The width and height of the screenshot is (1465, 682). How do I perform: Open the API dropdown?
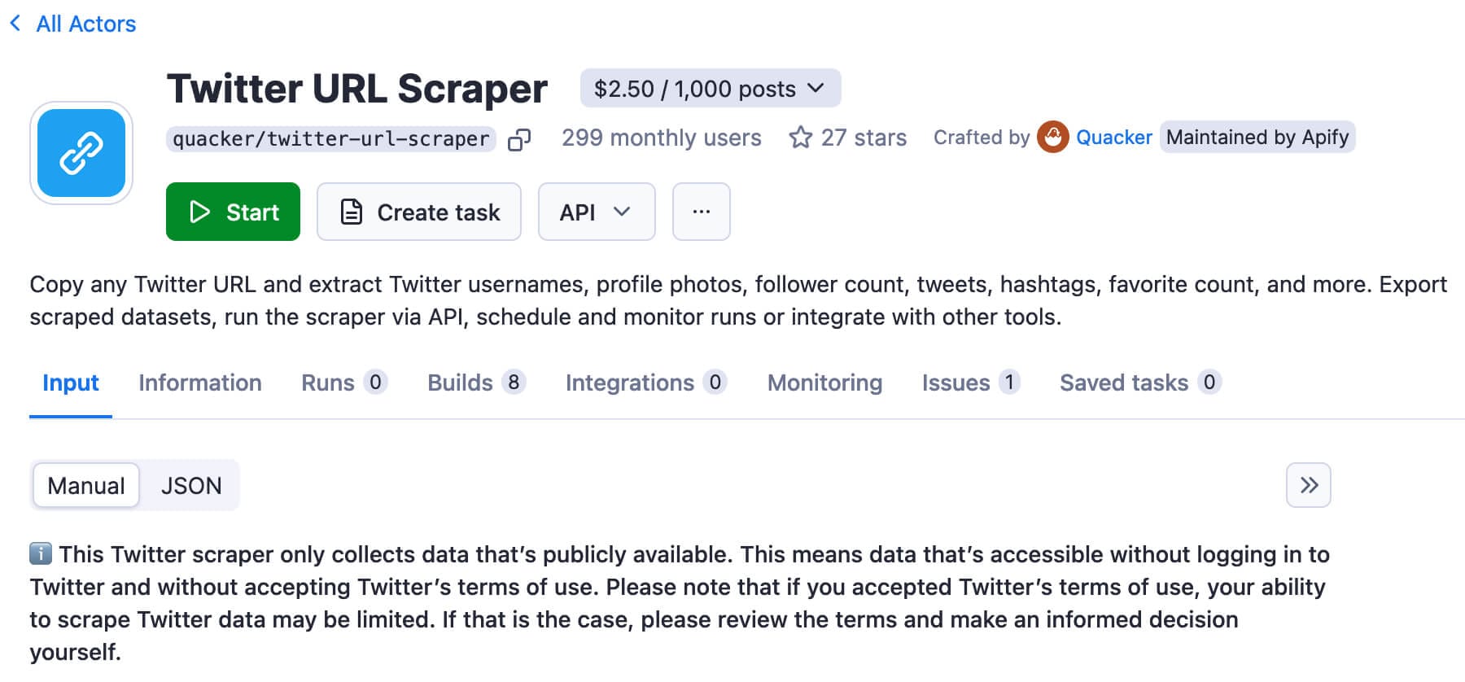(596, 212)
